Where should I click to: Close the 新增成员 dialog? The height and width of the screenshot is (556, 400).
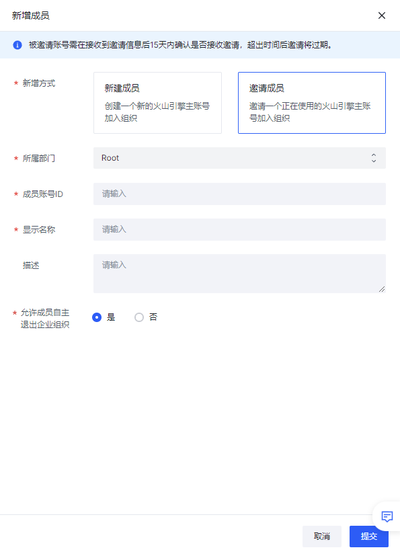pyautogui.click(x=382, y=15)
